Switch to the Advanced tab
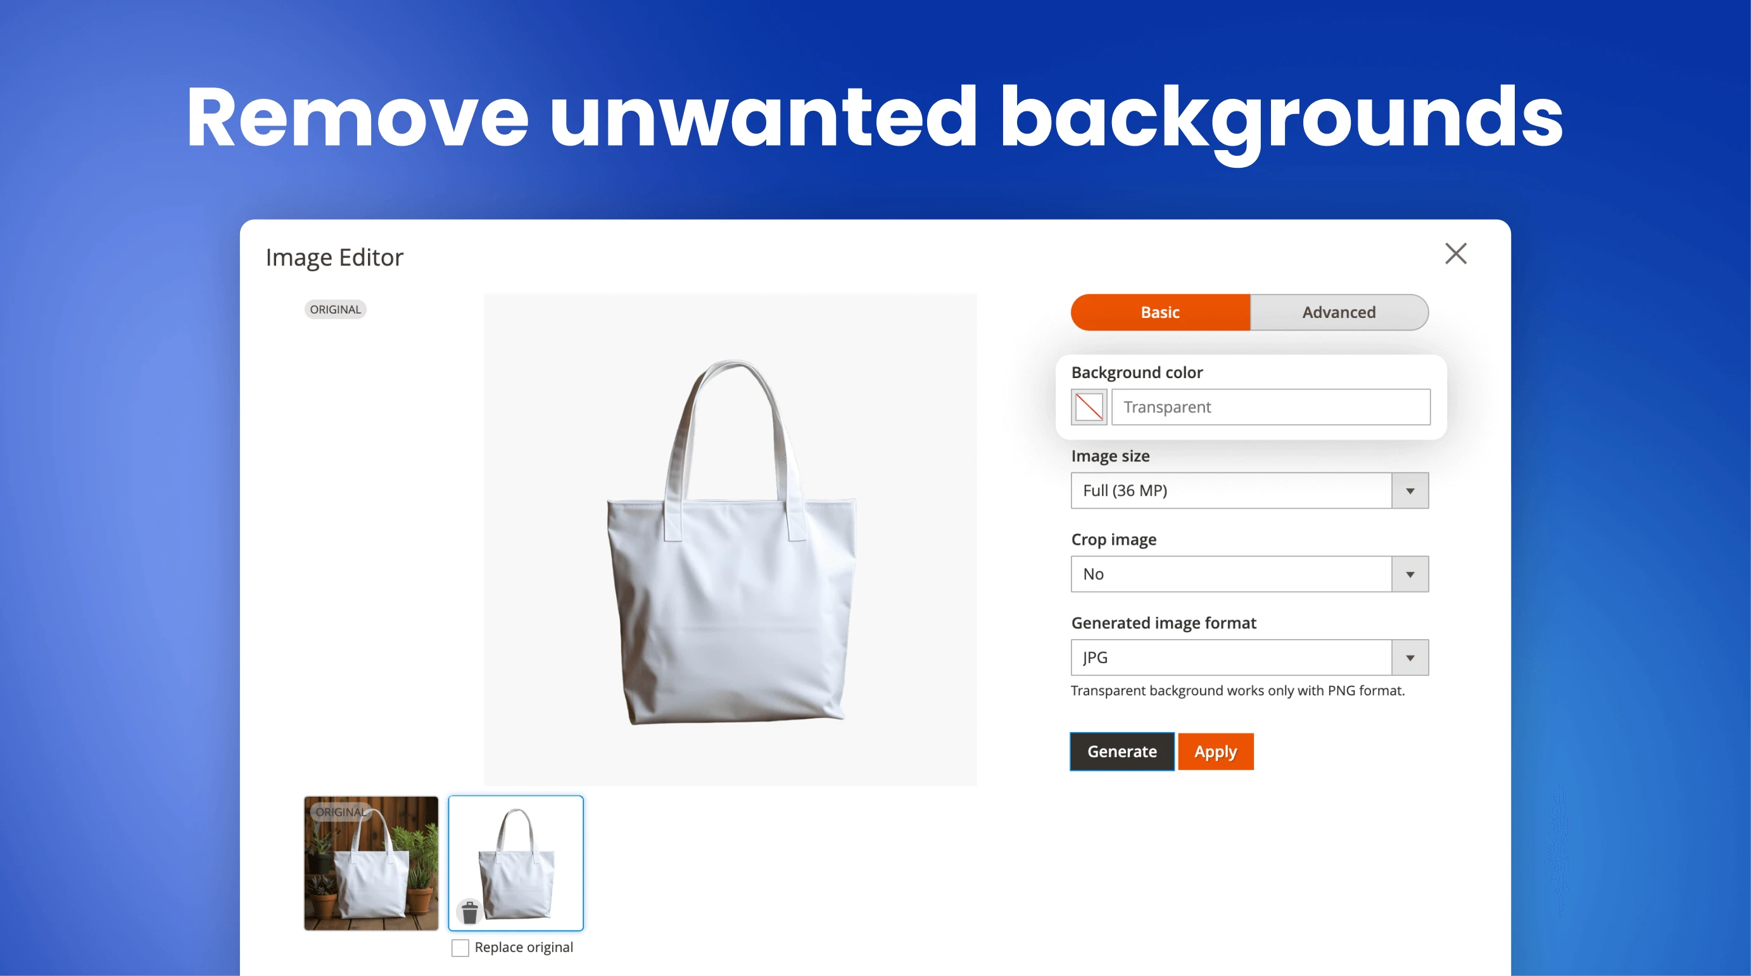This screenshot has width=1751, height=976. click(1337, 312)
